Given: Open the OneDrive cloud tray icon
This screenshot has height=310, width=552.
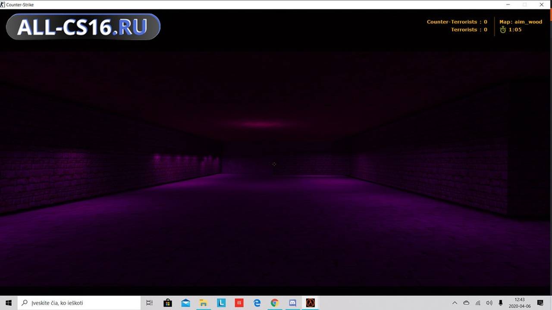Looking at the screenshot, I should [466, 303].
